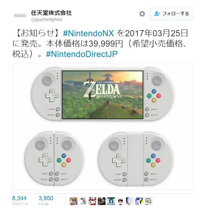Select the pale blue-haired anime avatar
The height and width of the screenshot is (208, 205).
point(130,201)
